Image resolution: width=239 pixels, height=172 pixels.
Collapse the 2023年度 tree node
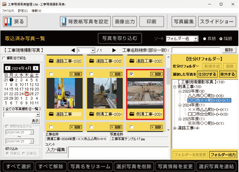pyautogui.click(x=180, y=91)
